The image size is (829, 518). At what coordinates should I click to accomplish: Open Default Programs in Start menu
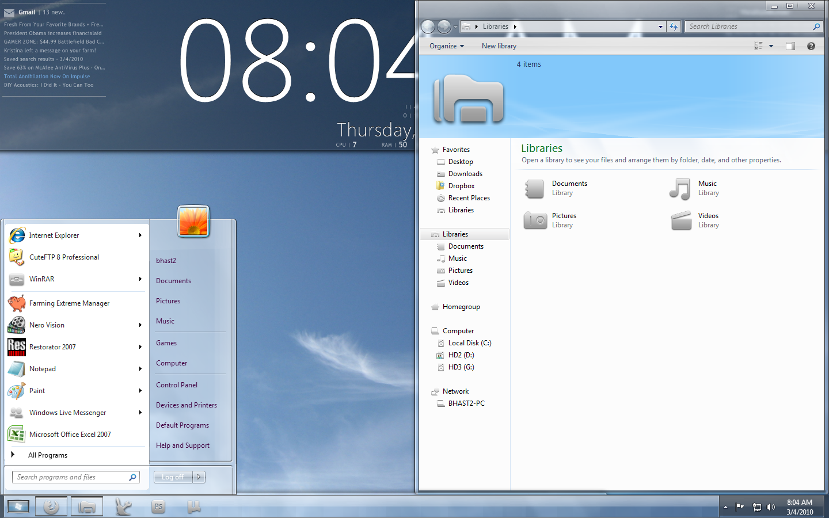pos(182,425)
